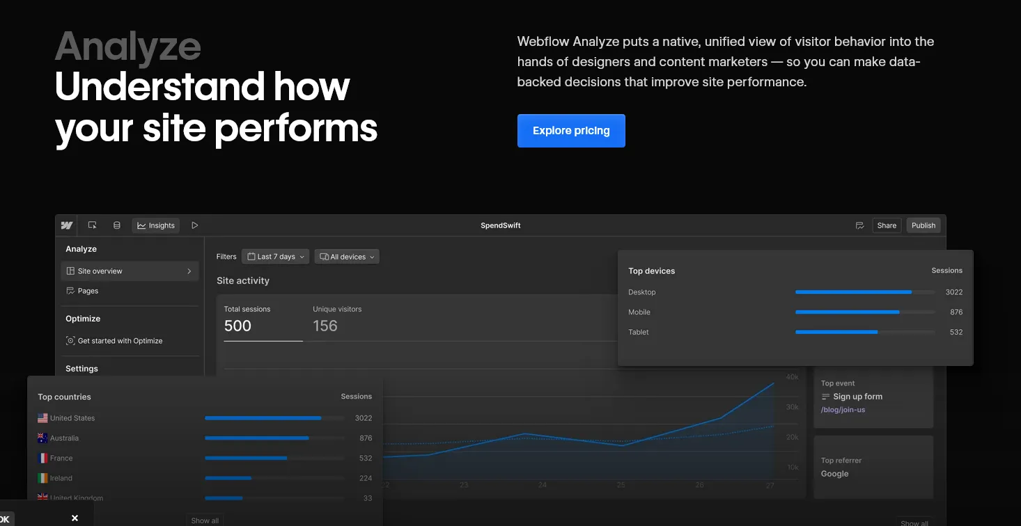Image resolution: width=1021 pixels, height=526 pixels.
Task: Click the Share button
Action: click(x=887, y=225)
